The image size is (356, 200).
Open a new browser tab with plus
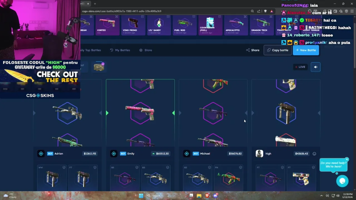pyautogui.click(x=95, y=4)
